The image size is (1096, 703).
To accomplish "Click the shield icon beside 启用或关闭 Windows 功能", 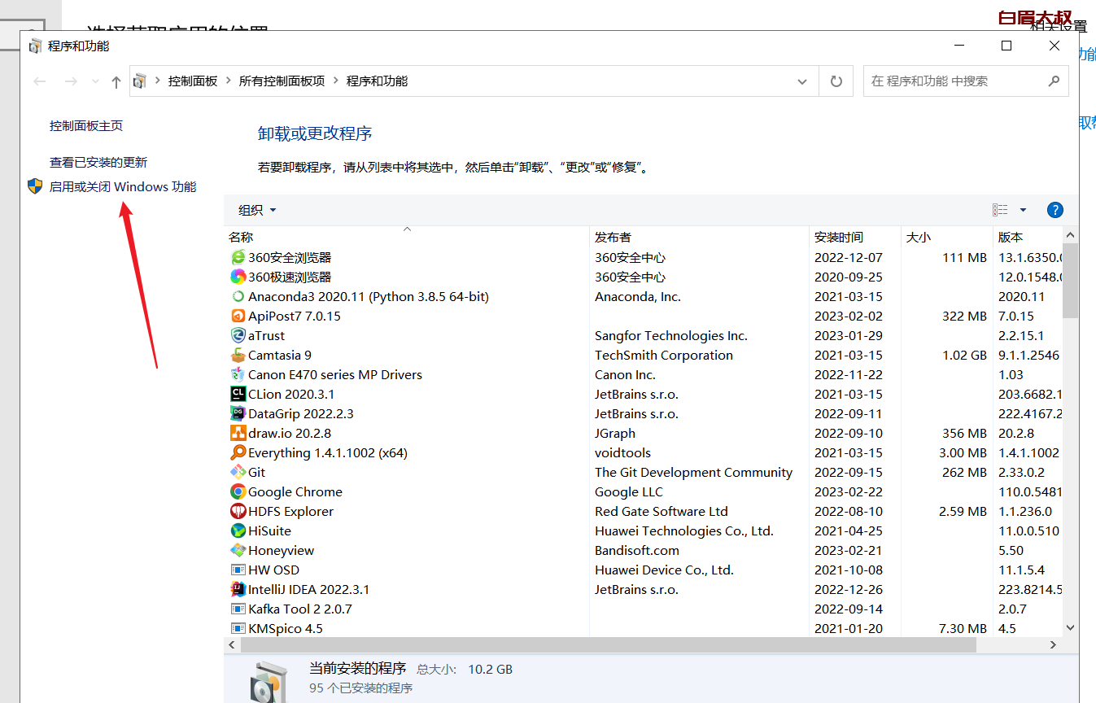I will pos(35,186).
